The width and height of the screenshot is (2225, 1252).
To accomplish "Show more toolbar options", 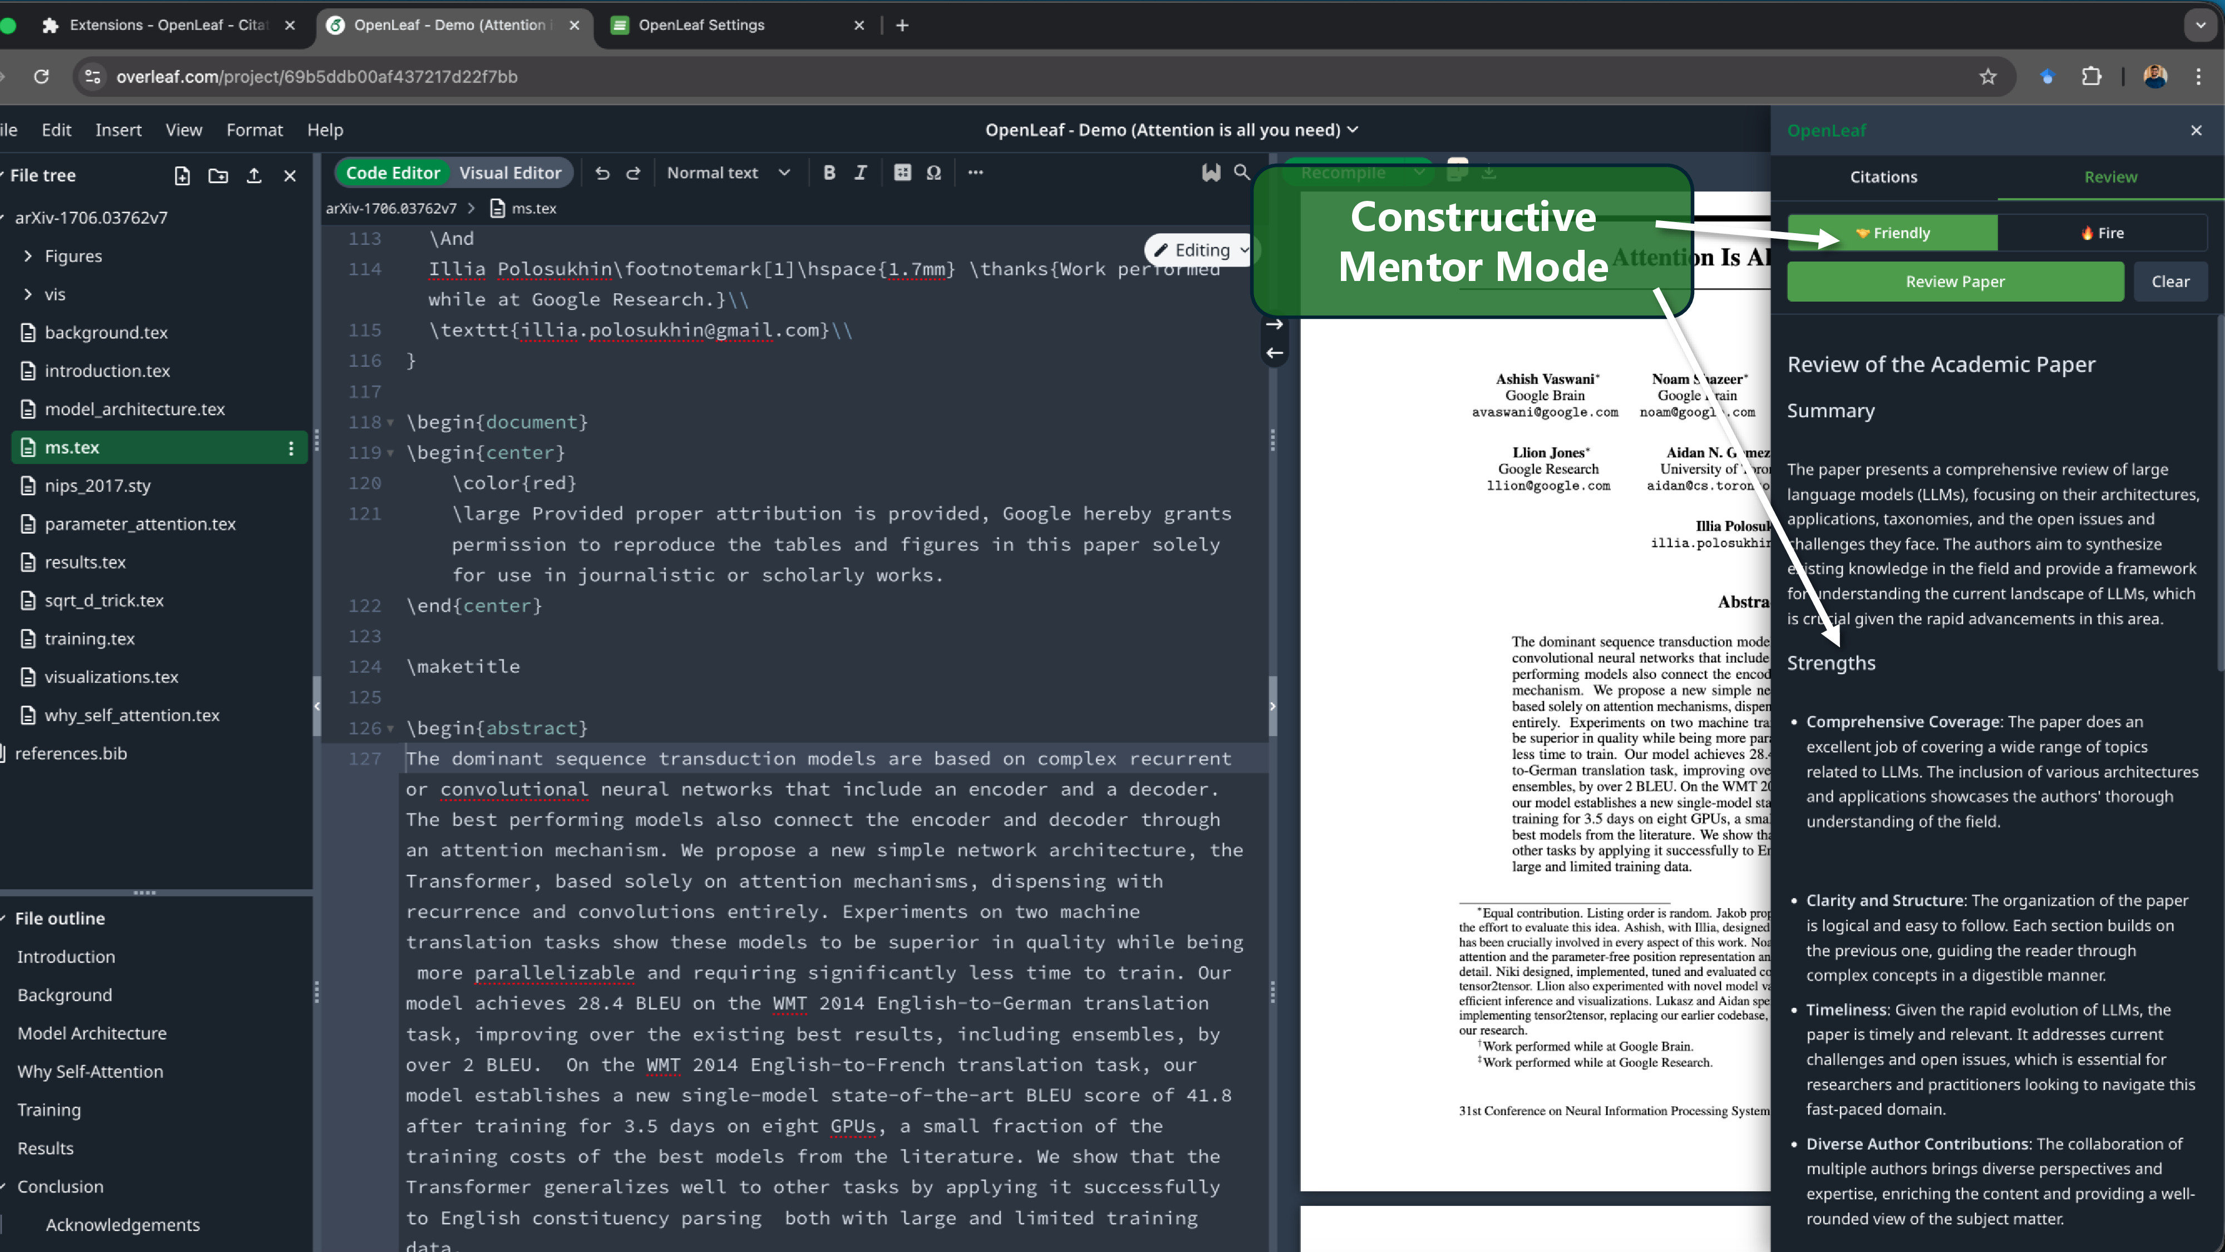I will pyautogui.click(x=976, y=173).
